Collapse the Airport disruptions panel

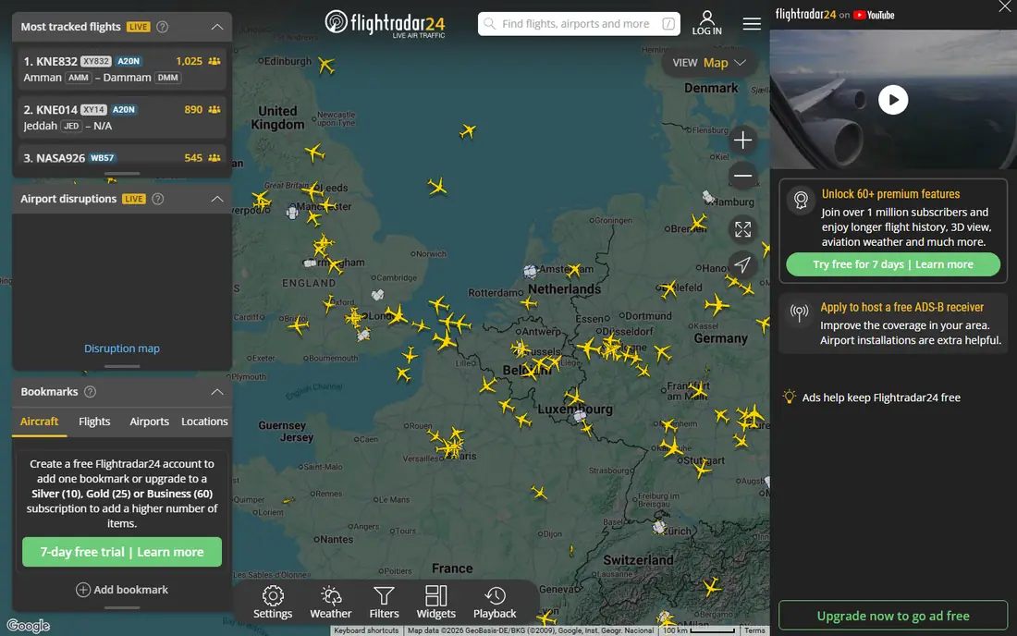217,199
